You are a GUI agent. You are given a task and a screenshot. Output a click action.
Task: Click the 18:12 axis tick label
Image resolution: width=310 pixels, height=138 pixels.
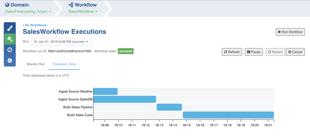(x=146, y=125)
